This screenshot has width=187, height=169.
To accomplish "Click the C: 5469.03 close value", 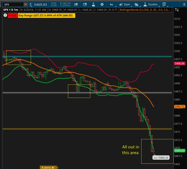I will pyautogui.click(x=100, y=10).
